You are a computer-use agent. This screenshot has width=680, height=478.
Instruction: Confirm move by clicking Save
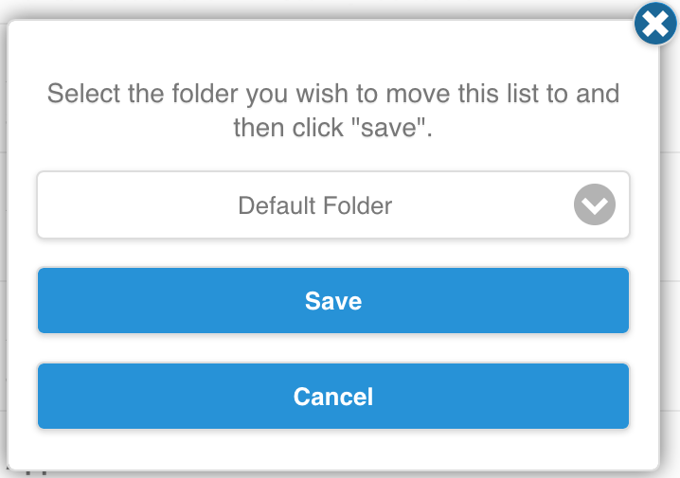[x=332, y=301]
